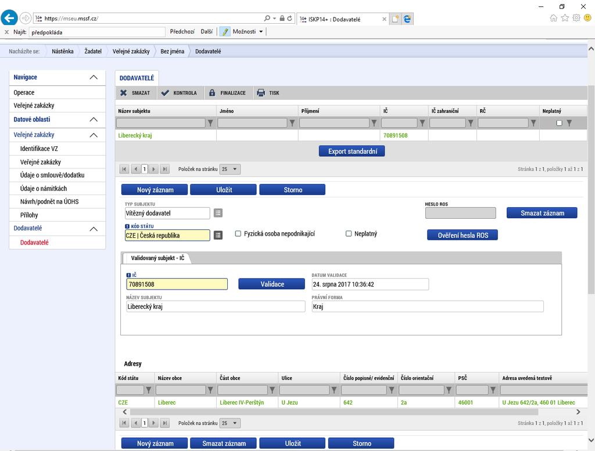Screen dimensions: 595x451
Task: Click browser back arrow button
Action: (9, 18)
